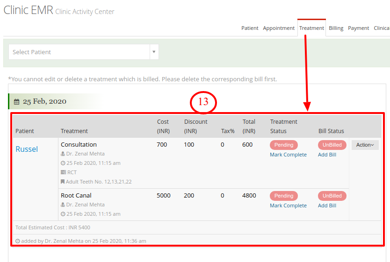Click the Select Patient search field
Image resolution: width=390 pixels, height=262 pixels.
(79, 52)
